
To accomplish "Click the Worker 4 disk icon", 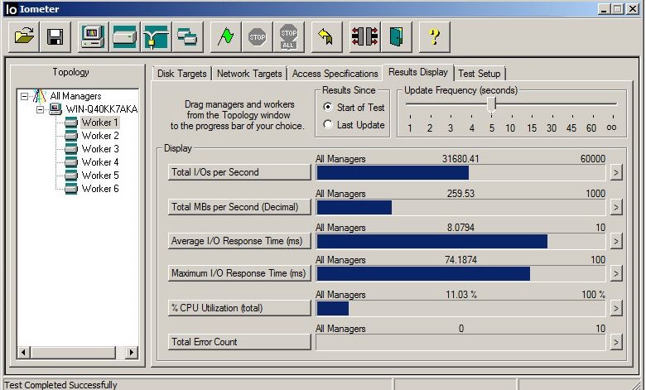I will pyautogui.click(x=71, y=161).
